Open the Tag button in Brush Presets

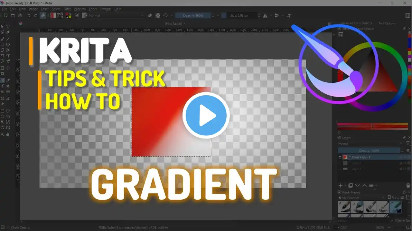click(394, 198)
